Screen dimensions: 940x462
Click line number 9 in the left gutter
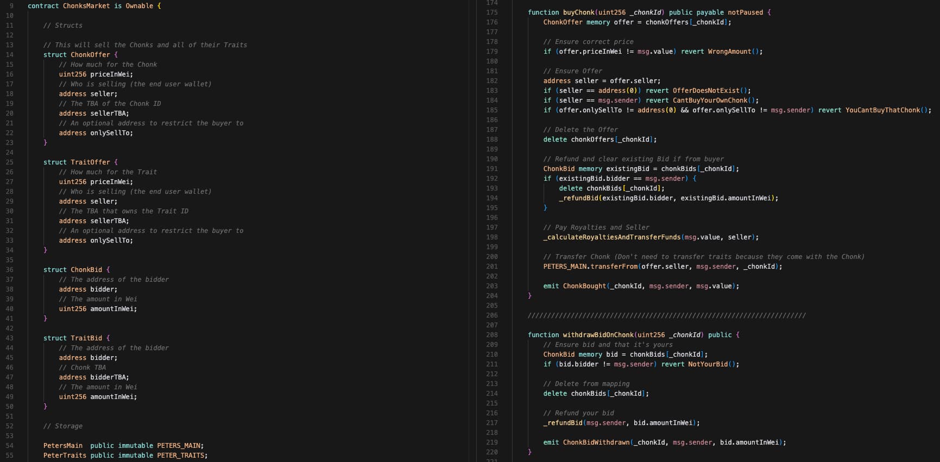[11, 6]
